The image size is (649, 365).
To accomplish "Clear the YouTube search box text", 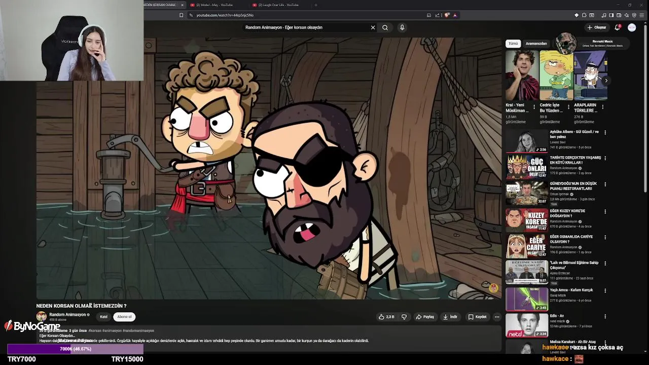I will tap(373, 27).
